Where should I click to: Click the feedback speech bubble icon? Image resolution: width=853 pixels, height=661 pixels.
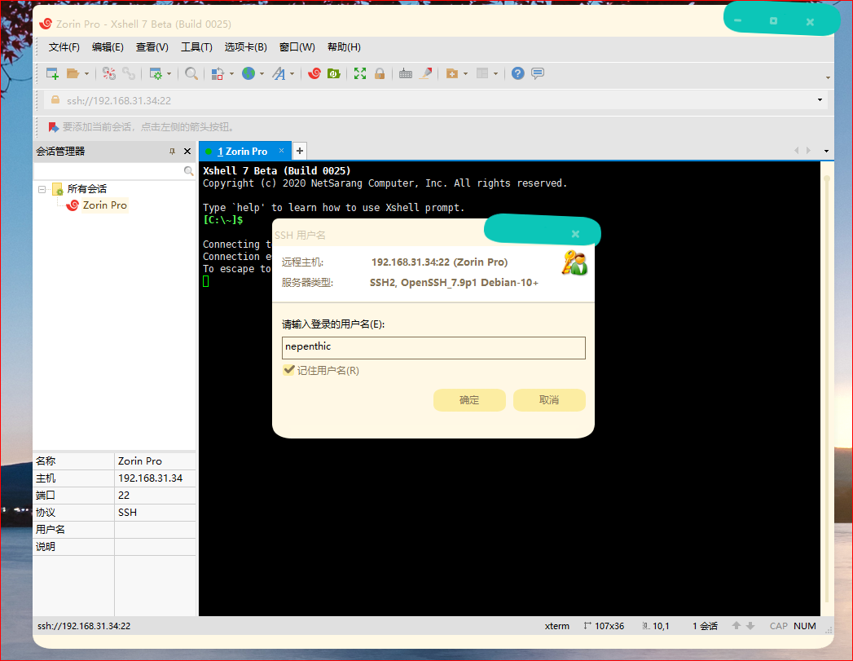pyautogui.click(x=538, y=73)
